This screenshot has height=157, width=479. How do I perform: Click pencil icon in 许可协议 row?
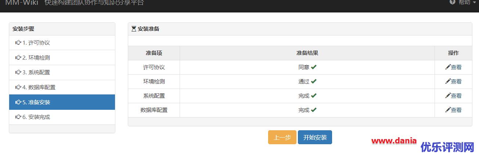pyautogui.click(x=448, y=67)
